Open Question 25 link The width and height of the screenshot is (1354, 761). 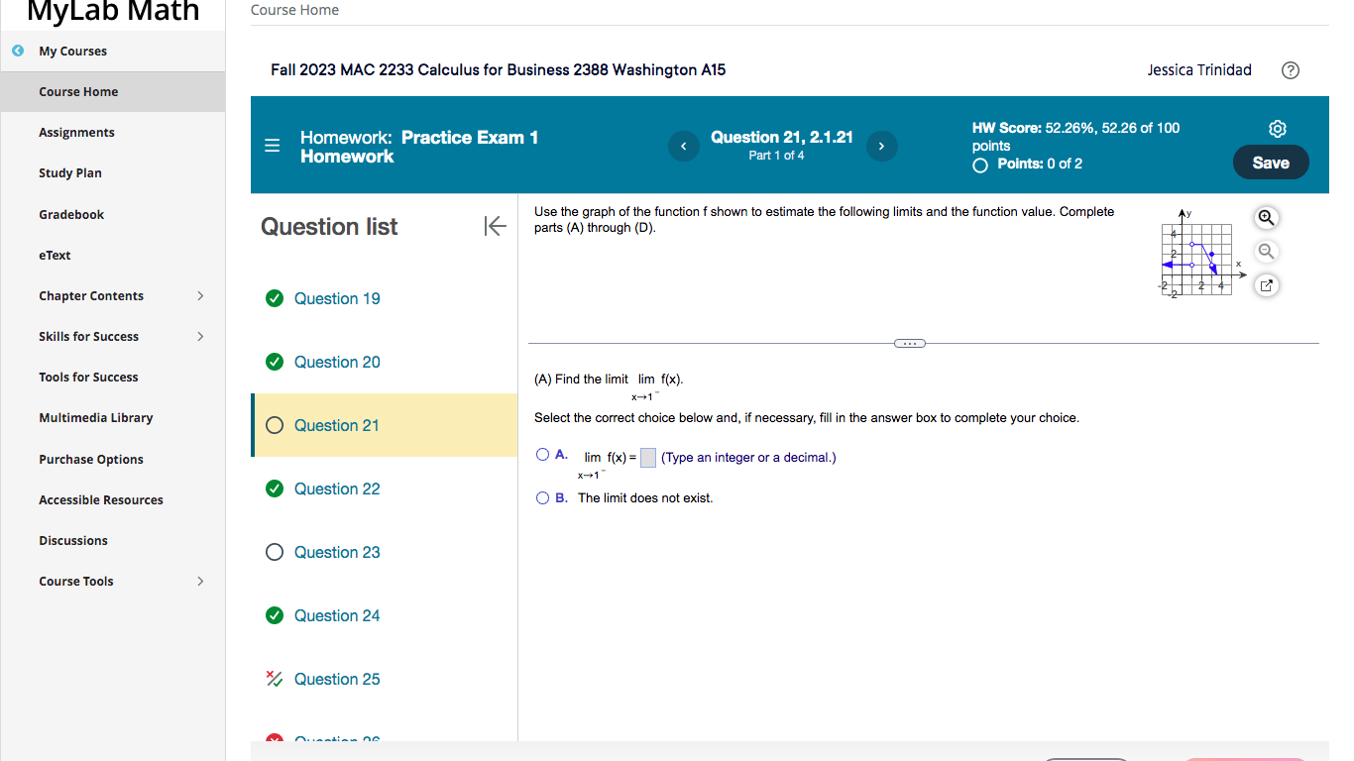337,679
